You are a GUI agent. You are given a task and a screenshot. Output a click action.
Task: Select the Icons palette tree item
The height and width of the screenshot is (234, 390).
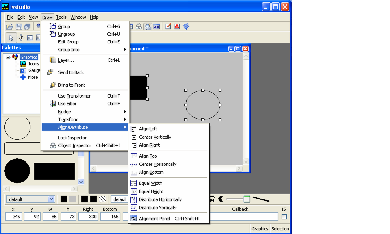tap(33, 64)
